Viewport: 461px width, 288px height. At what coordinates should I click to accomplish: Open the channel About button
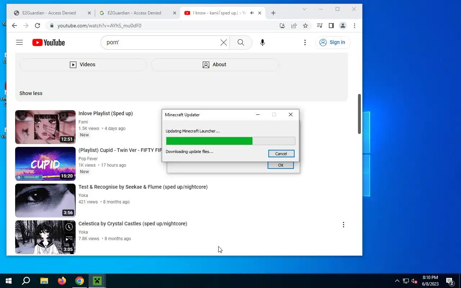[x=215, y=64]
